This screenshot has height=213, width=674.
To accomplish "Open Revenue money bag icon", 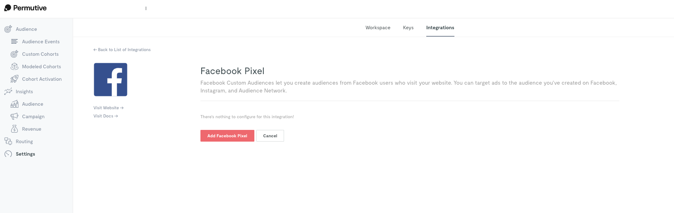I will [14, 129].
